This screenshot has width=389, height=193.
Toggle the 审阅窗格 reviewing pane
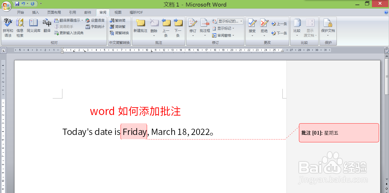pos(222,36)
